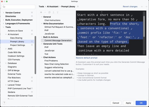Click project icon beside Project Settings
The width and height of the screenshot is (149, 107).
(32, 45)
